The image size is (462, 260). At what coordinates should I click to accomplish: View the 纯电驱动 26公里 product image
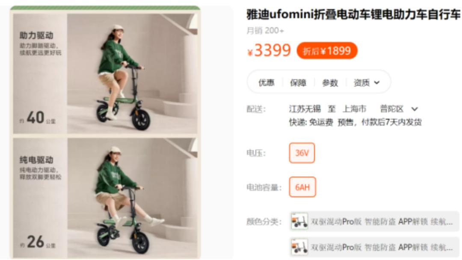click(x=105, y=198)
